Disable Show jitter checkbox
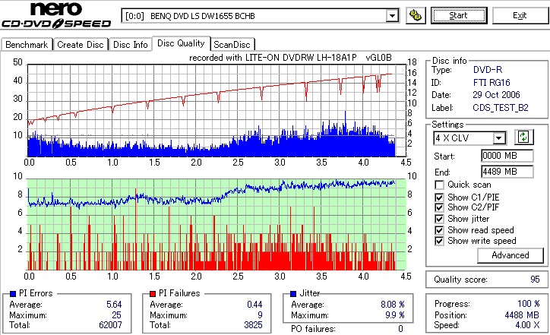Viewport: 550px width, 335px height. click(x=439, y=219)
